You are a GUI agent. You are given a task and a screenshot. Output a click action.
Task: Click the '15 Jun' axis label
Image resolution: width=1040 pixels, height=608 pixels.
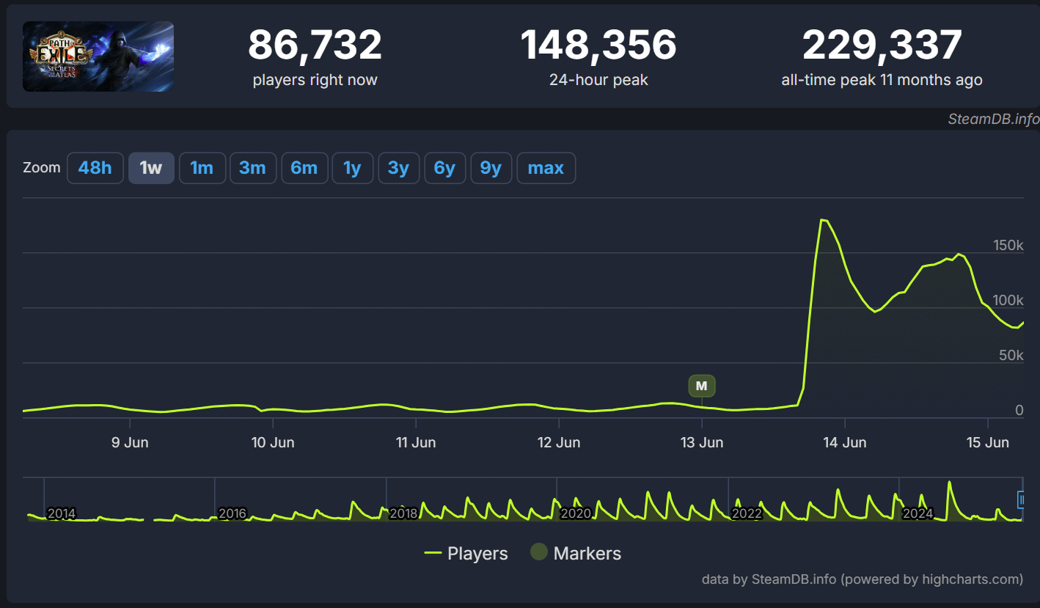coord(988,442)
